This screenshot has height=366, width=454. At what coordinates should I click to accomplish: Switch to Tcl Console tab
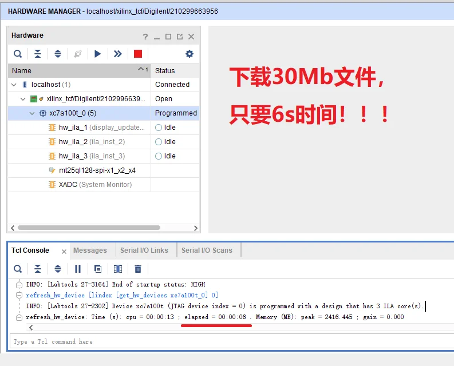tap(30, 250)
